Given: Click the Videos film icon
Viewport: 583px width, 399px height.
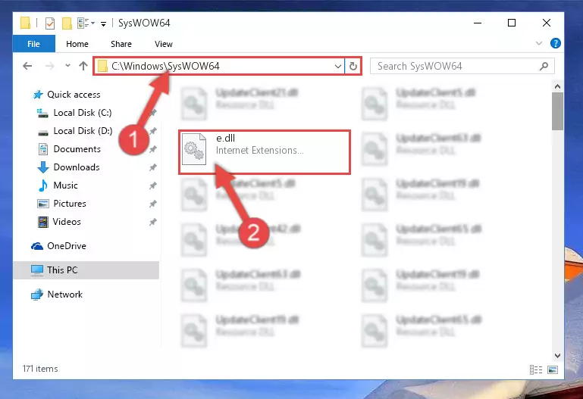Looking at the screenshot, I should pos(43,223).
